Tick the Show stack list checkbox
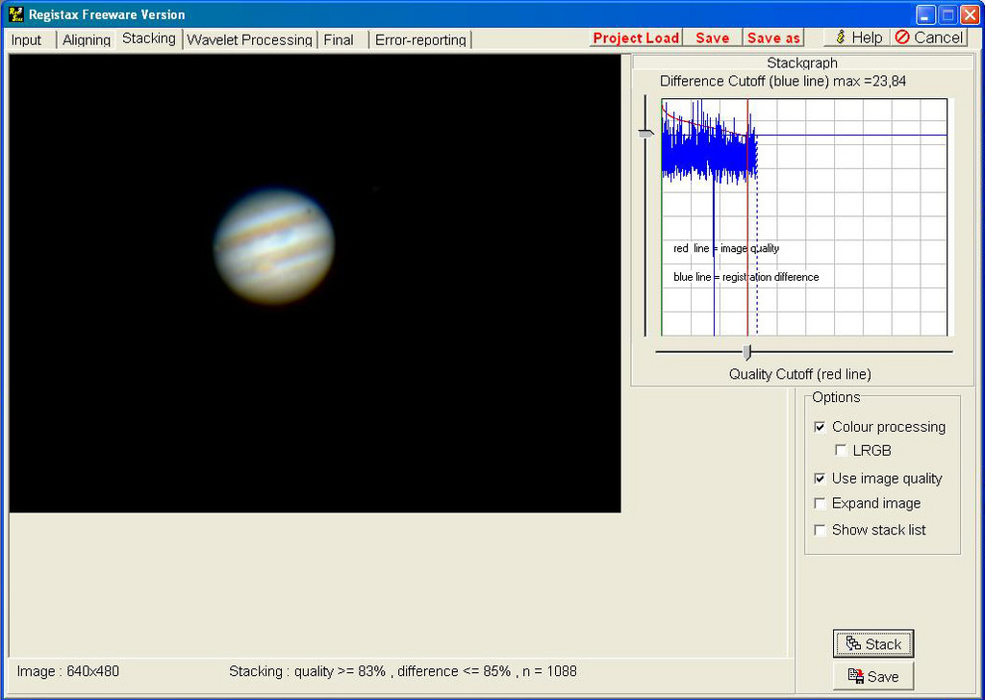This screenshot has width=985, height=700. (x=820, y=530)
